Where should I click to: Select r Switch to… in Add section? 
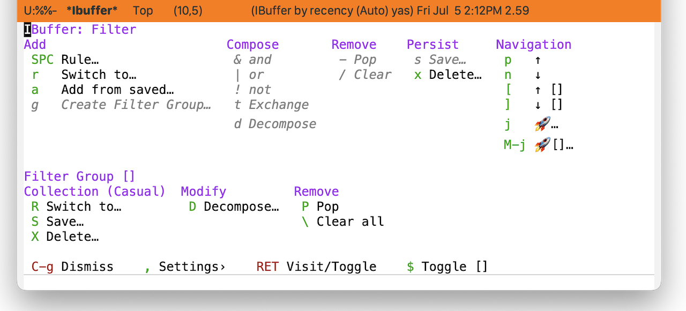[84, 75]
